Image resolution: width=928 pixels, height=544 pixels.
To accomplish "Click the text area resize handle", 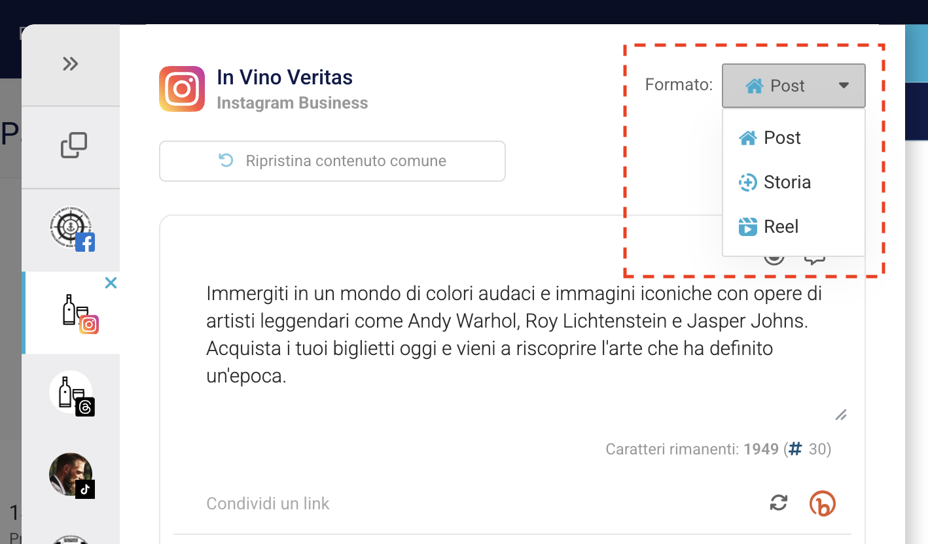I will click(841, 415).
